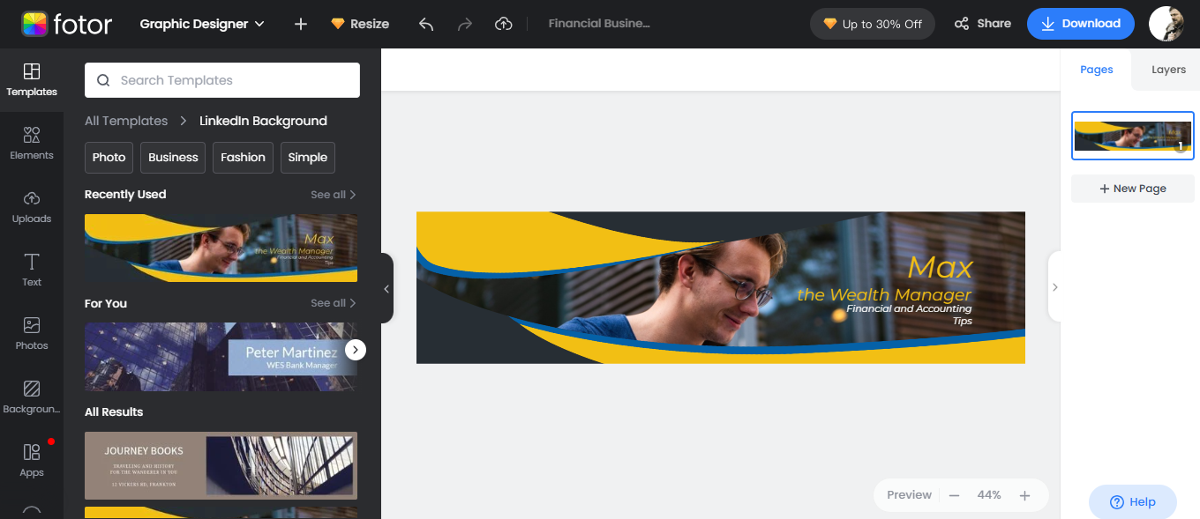This screenshot has height=519, width=1200.
Task: Select the Peter Martinez template
Action: coord(221,356)
